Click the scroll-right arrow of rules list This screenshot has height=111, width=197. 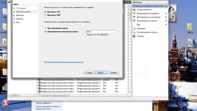click(127, 95)
